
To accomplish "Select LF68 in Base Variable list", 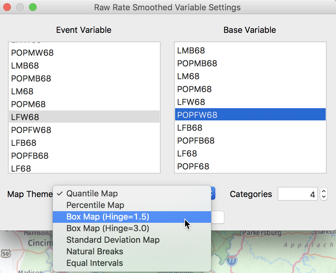I will point(250,154).
